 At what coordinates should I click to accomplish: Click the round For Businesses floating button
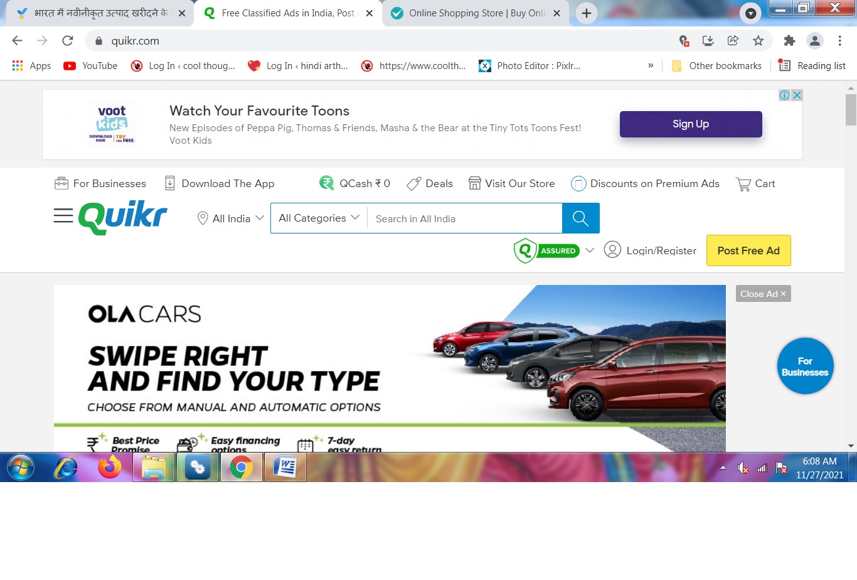point(805,366)
